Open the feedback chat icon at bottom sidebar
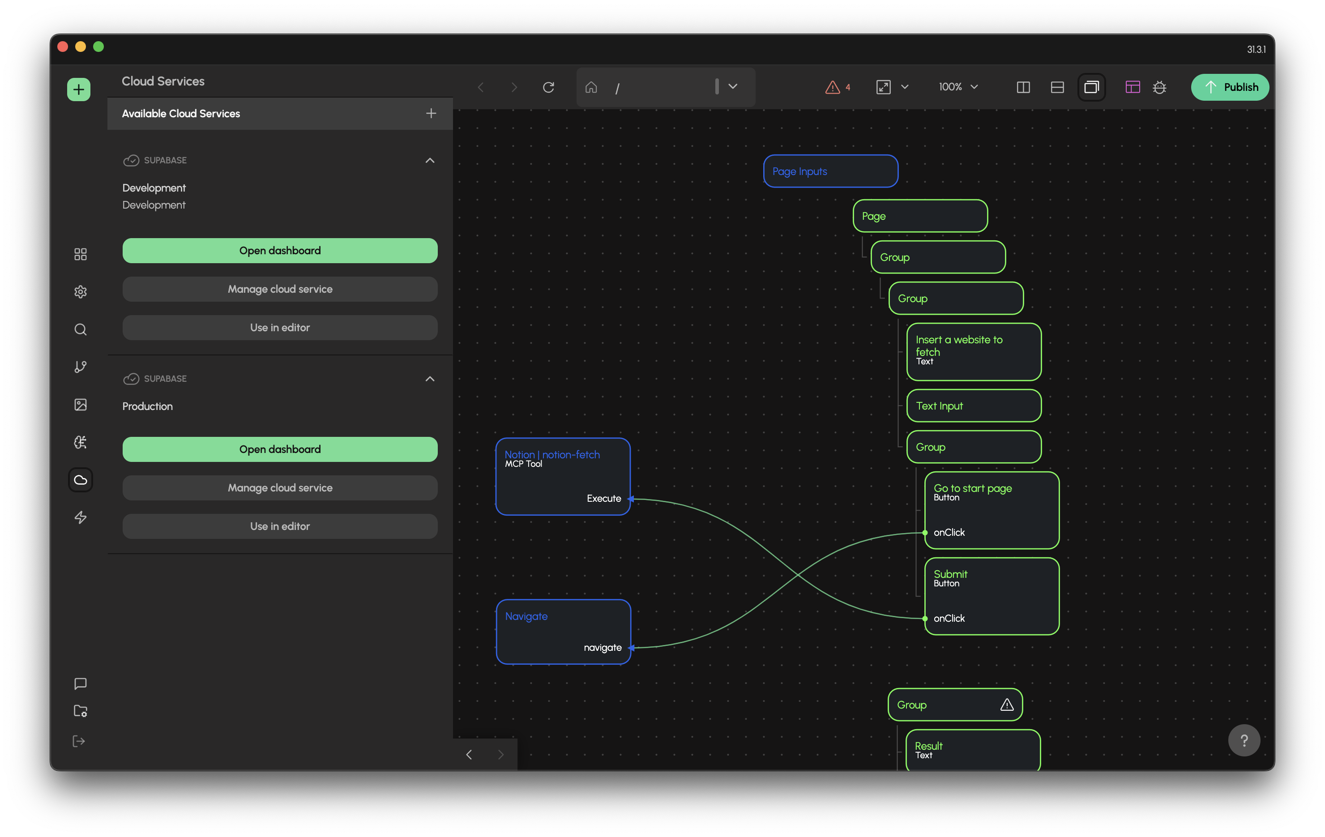Screen dimensions: 1325x837 80,683
